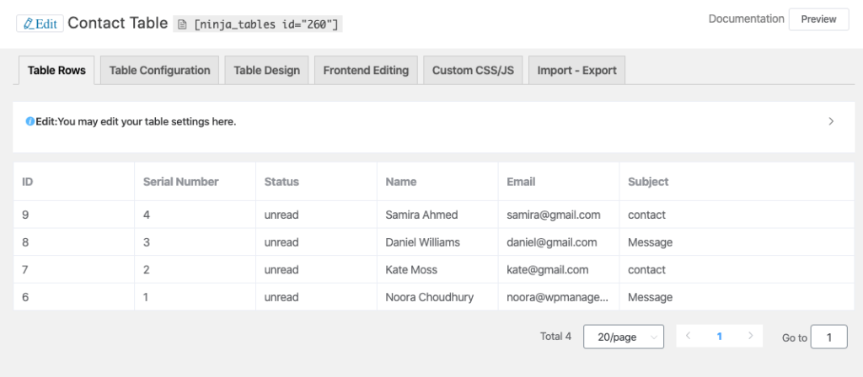The width and height of the screenshot is (863, 377).
Task: Open the Documentation link
Action: 746,19
